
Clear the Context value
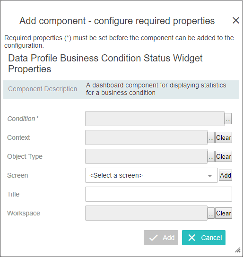(x=224, y=137)
